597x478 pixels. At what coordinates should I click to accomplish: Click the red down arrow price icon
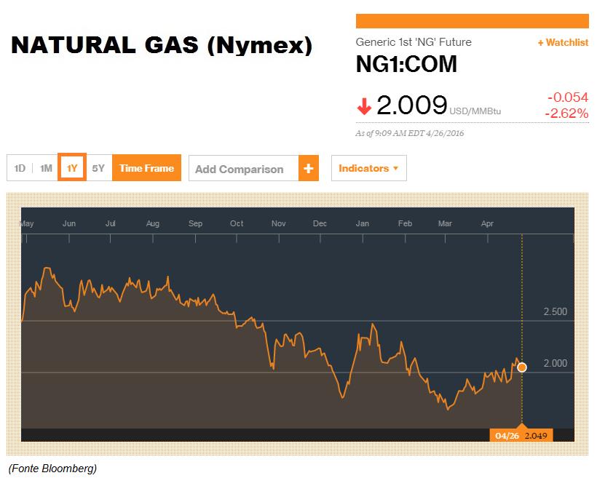click(364, 106)
